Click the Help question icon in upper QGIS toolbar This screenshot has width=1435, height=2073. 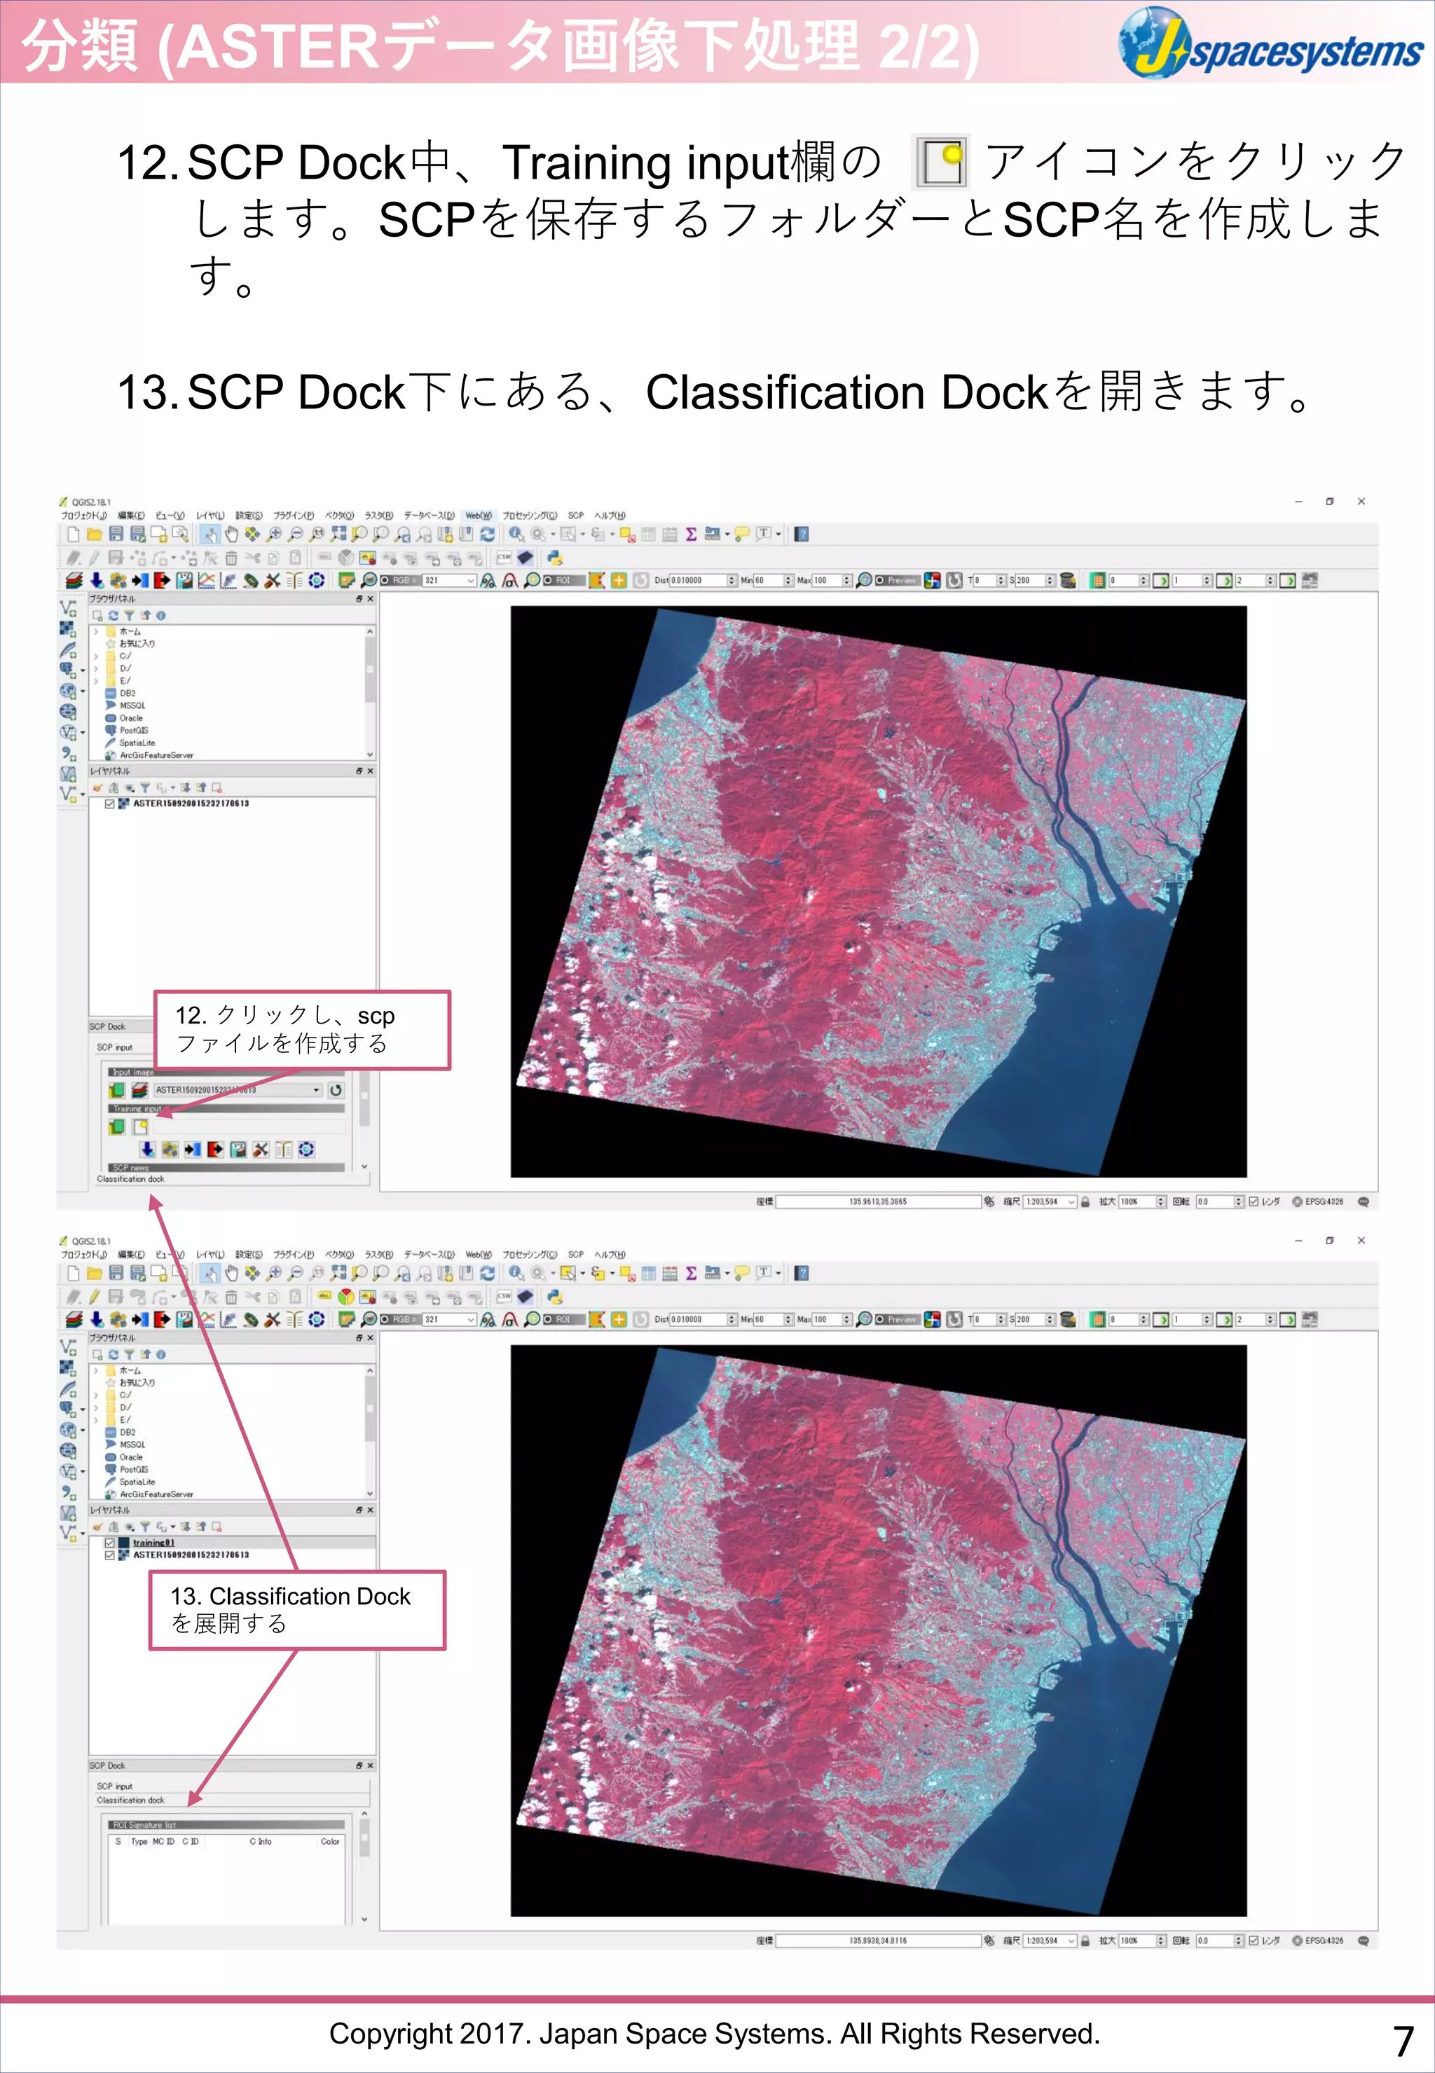802,534
